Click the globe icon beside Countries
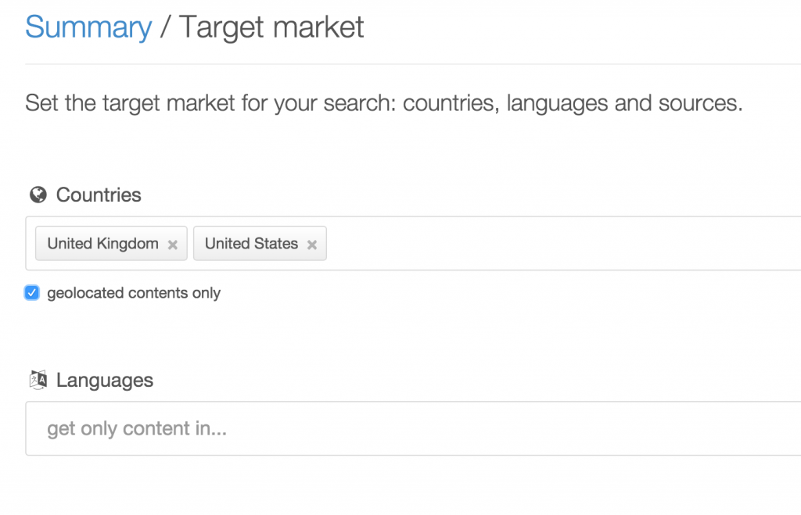 pos(37,195)
